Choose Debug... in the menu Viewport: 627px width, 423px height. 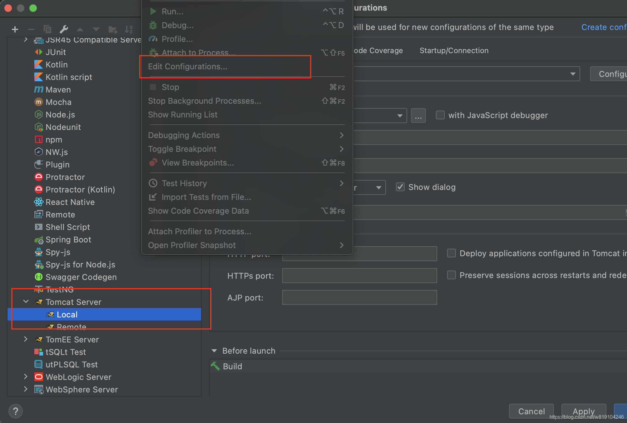click(247, 25)
